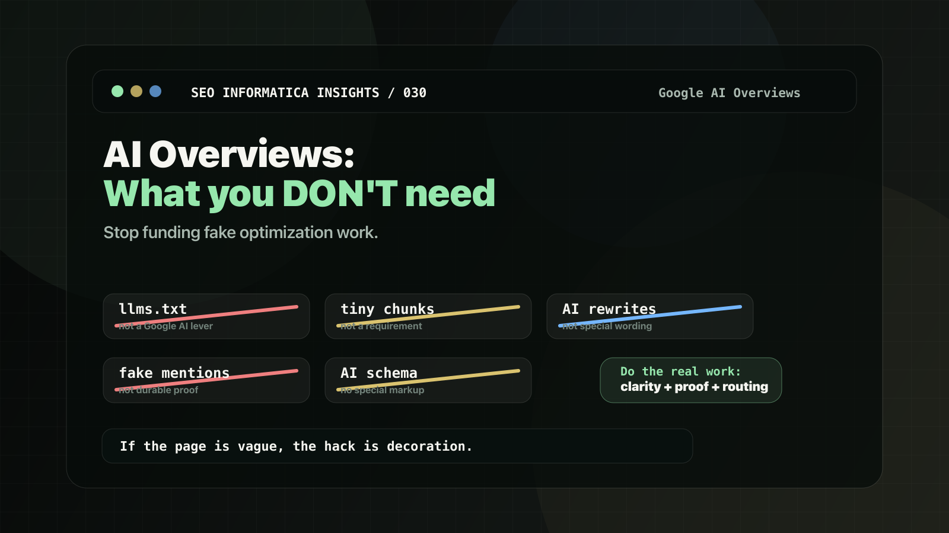Click 'clarity + proof + routing' text
This screenshot has width=949, height=533.
pyautogui.click(x=694, y=387)
